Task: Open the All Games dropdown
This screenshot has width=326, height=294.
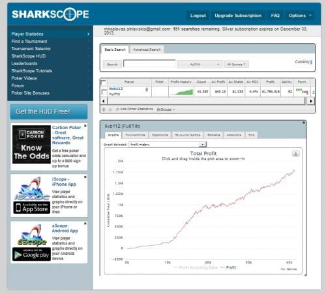Action: point(237,65)
